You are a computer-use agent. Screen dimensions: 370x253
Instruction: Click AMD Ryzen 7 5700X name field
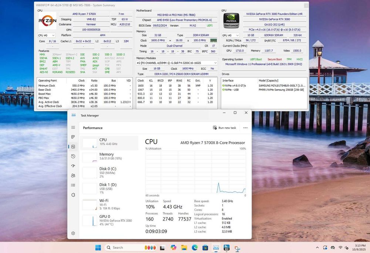tap(84, 14)
